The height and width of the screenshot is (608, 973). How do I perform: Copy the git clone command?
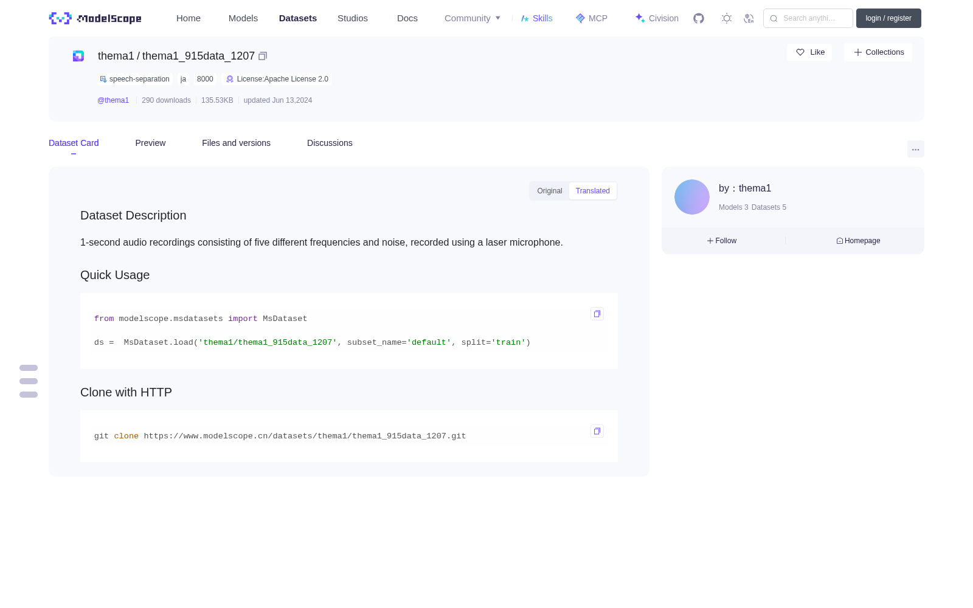[x=597, y=431]
